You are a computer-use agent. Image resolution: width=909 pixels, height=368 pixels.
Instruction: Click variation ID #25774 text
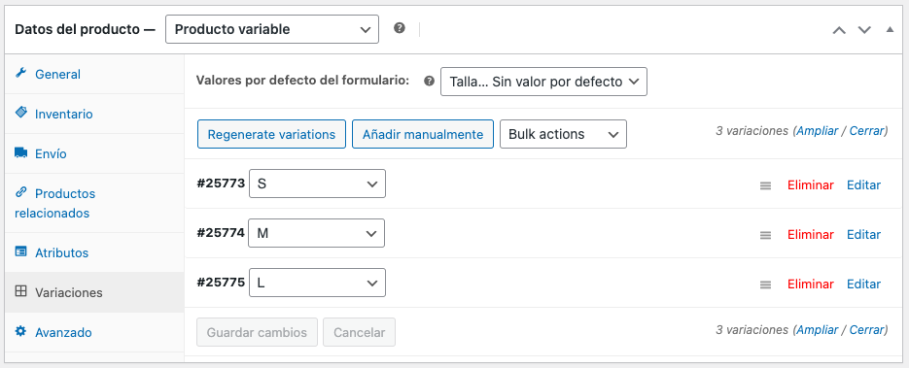(221, 233)
